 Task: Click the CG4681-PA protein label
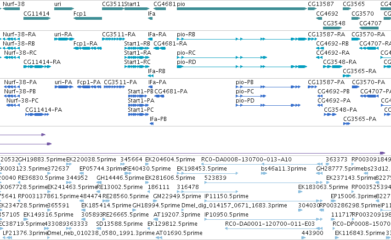[x=171, y=91]
